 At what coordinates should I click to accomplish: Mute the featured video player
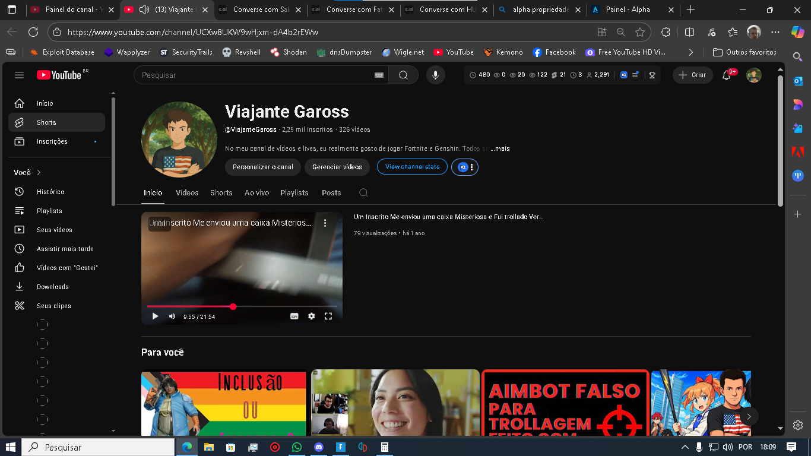[x=172, y=316]
